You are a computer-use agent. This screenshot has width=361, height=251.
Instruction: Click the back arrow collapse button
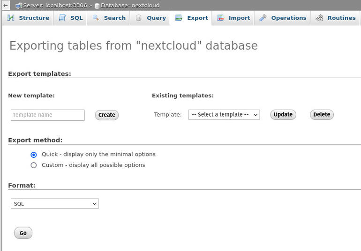pos(6,5)
